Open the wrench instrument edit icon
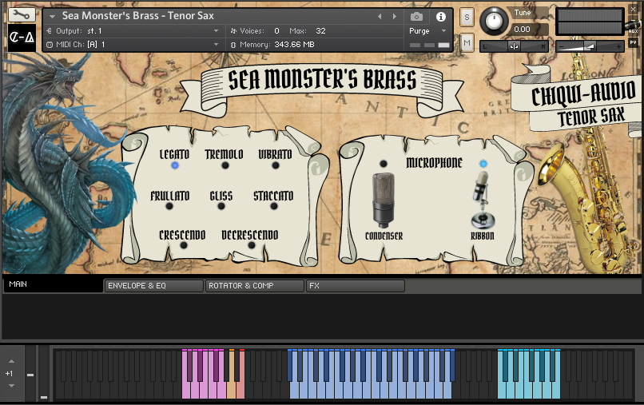 [x=21, y=15]
